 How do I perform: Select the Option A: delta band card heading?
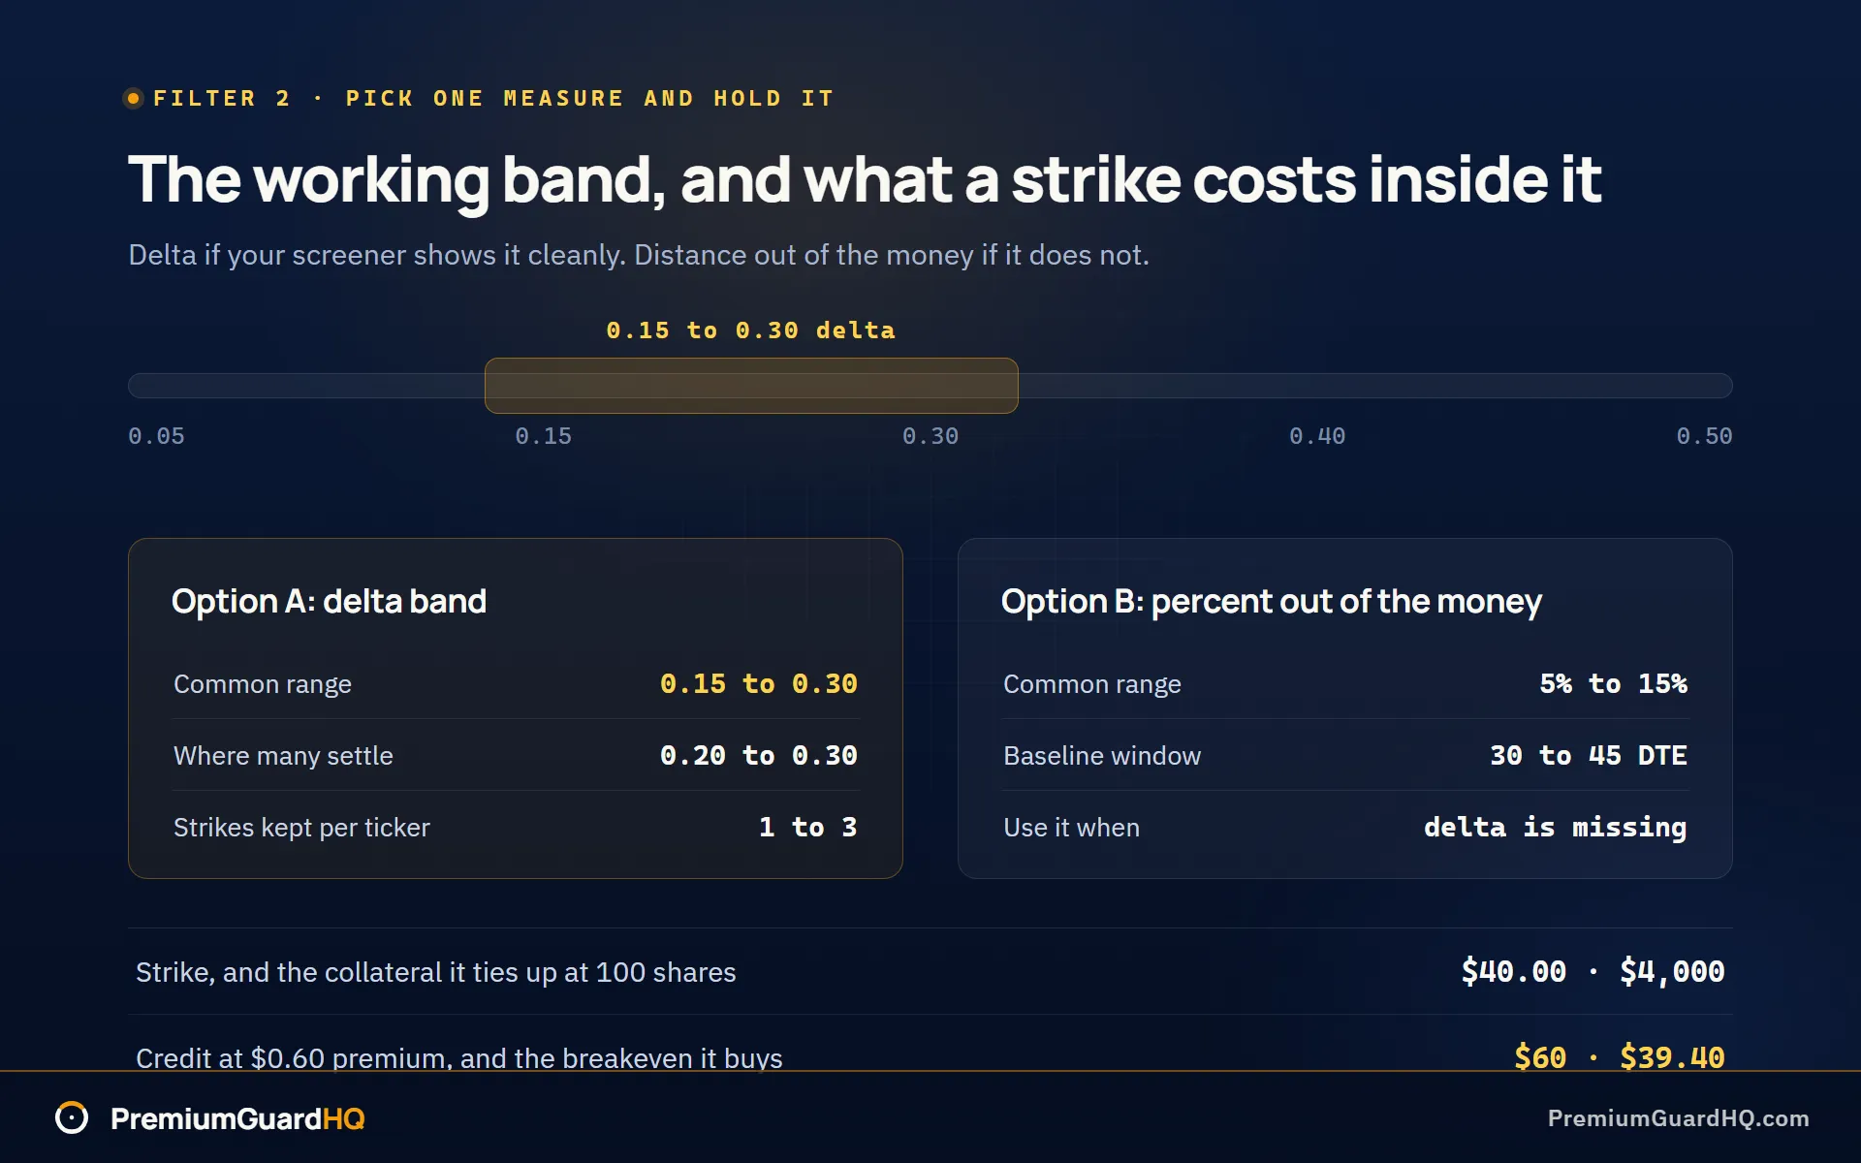[x=329, y=601]
